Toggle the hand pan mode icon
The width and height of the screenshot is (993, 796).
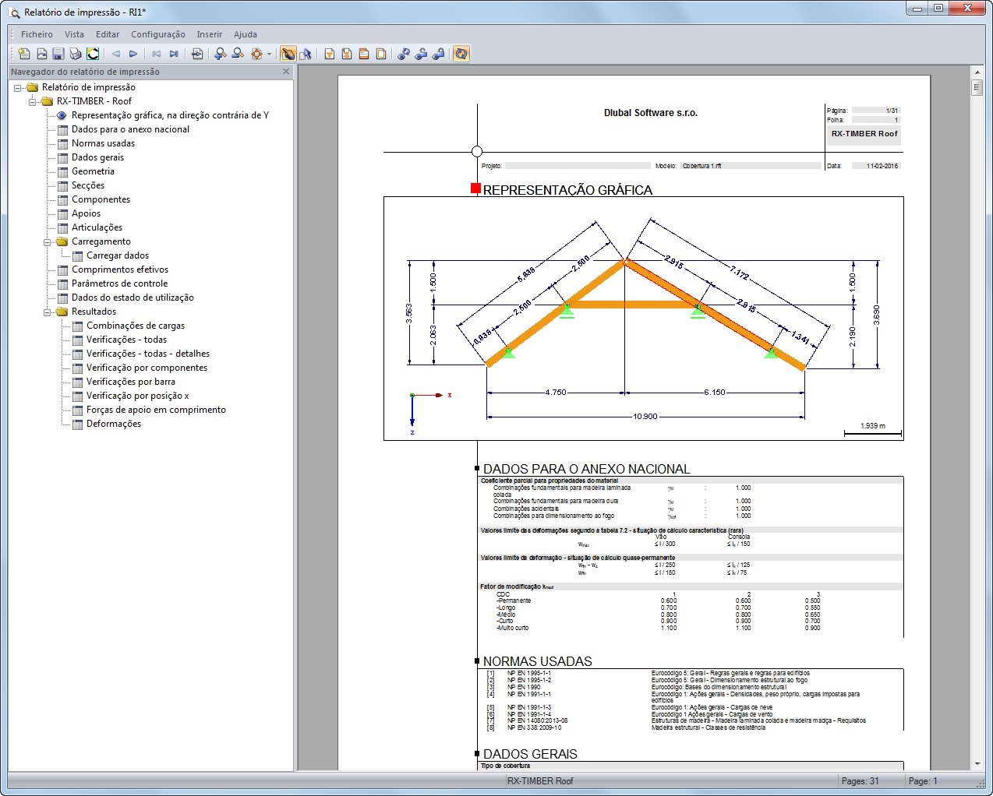[x=288, y=54]
